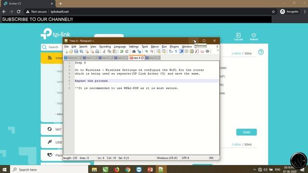Image resolution: width=308 pixels, height=173 pixels.
Task: Click the Print icon in Notepad++
Action: [x=97, y=51]
